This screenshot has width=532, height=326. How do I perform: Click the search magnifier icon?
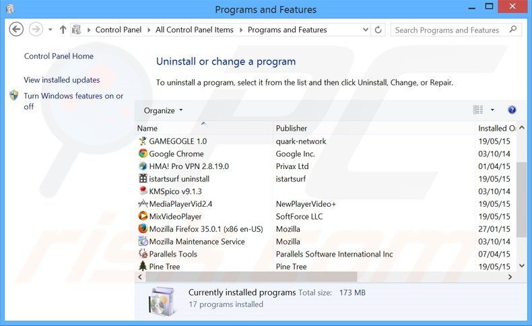(513, 29)
